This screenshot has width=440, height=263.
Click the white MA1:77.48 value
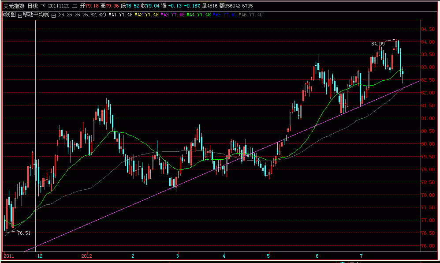pos(120,15)
